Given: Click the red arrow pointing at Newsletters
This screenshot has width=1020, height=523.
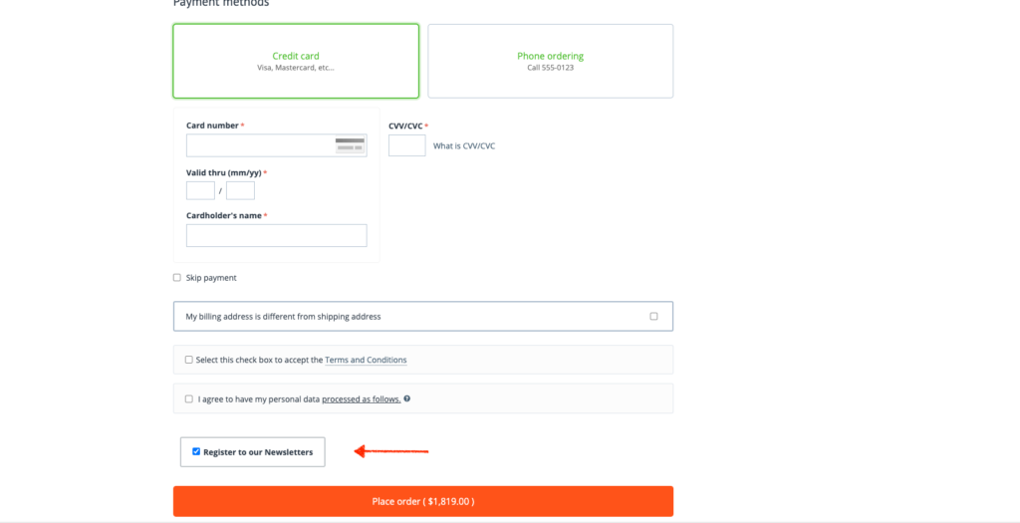Looking at the screenshot, I should pos(391,451).
